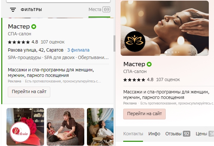Open the filters icon
The height and width of the screenshot is (146, 214).
point(13,10)
